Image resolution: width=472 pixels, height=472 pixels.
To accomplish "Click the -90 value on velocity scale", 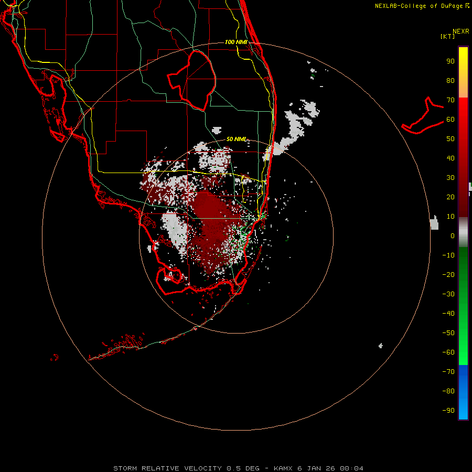I will [448, 411].
